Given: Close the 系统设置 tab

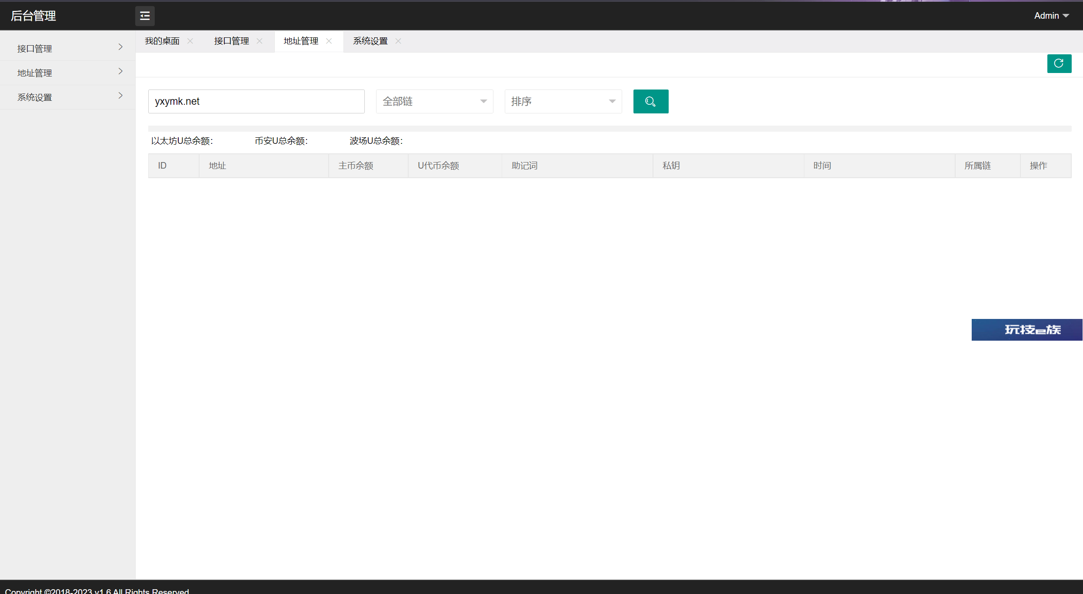Looking at the screenshot, I should pyautogui.click(x=398, y=41).
